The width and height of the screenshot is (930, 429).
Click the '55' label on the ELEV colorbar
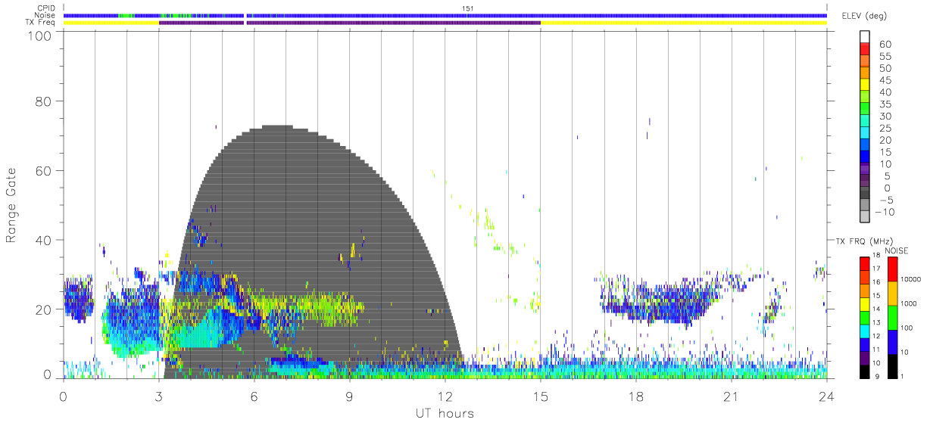coord(884,57)
